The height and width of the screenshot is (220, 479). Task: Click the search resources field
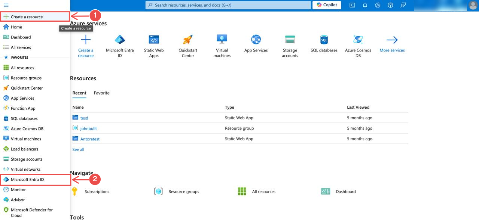(x=228, y=5)
